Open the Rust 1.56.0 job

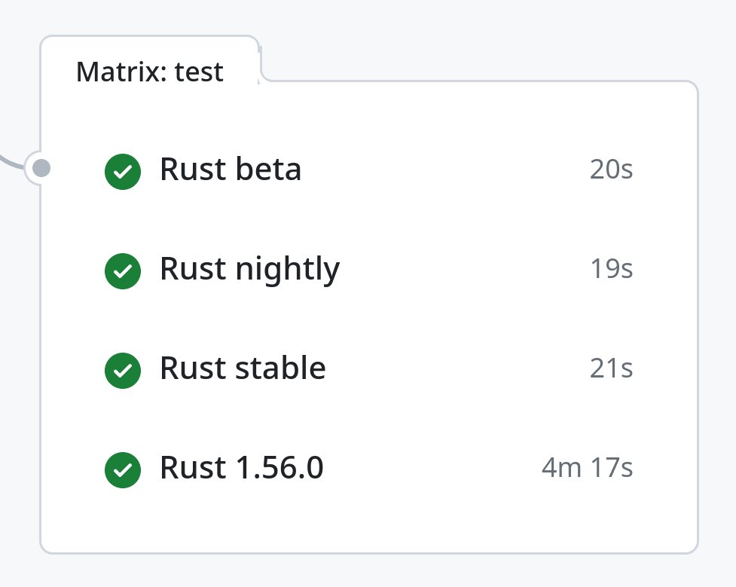click(x=242, y=469)
